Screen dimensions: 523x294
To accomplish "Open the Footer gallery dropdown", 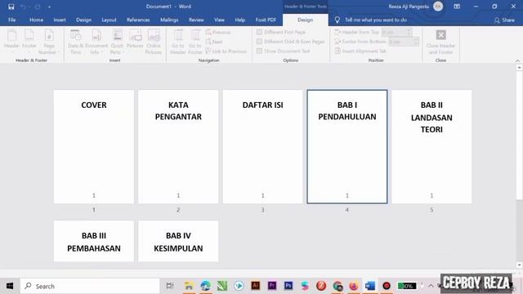I will [29, 42].
